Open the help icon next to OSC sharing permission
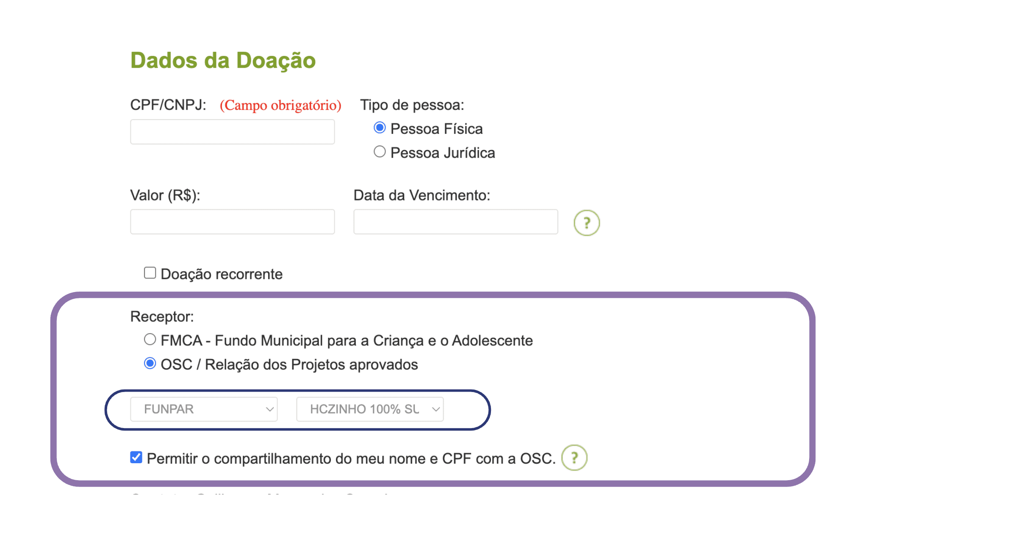 [574, 458]
